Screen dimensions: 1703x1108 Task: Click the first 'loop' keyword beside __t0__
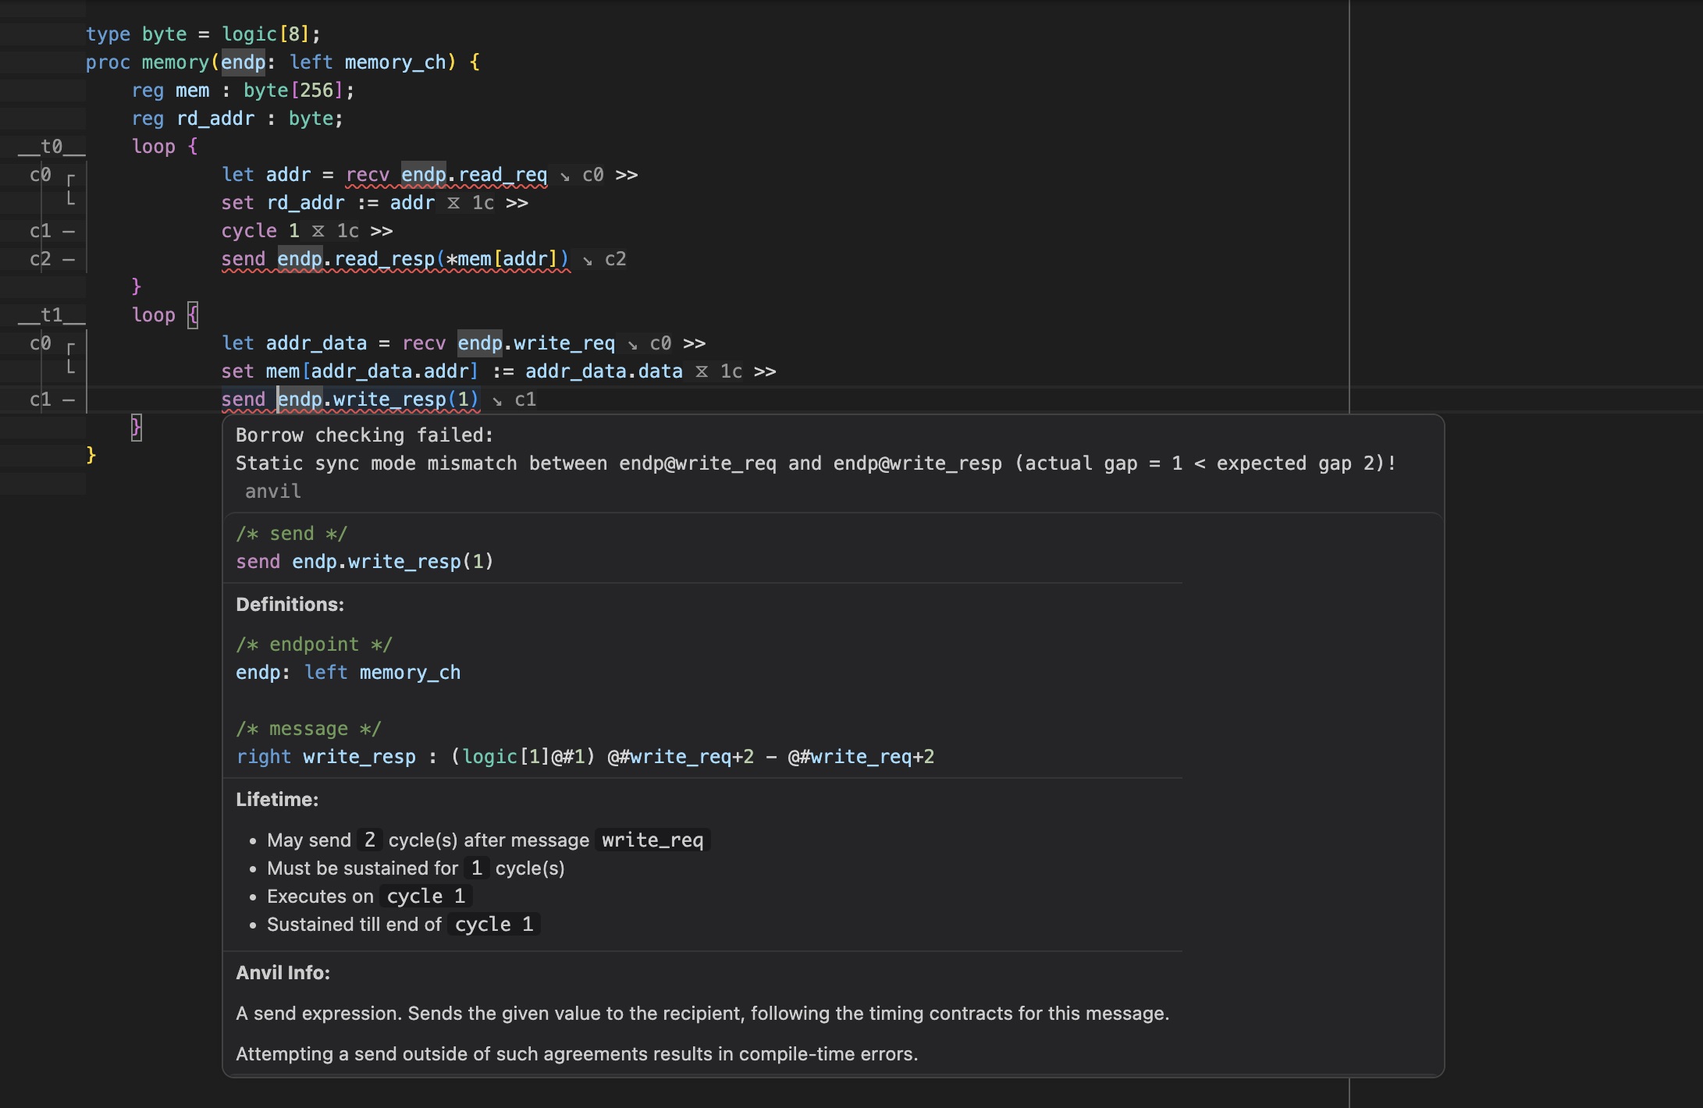(154, 147)
